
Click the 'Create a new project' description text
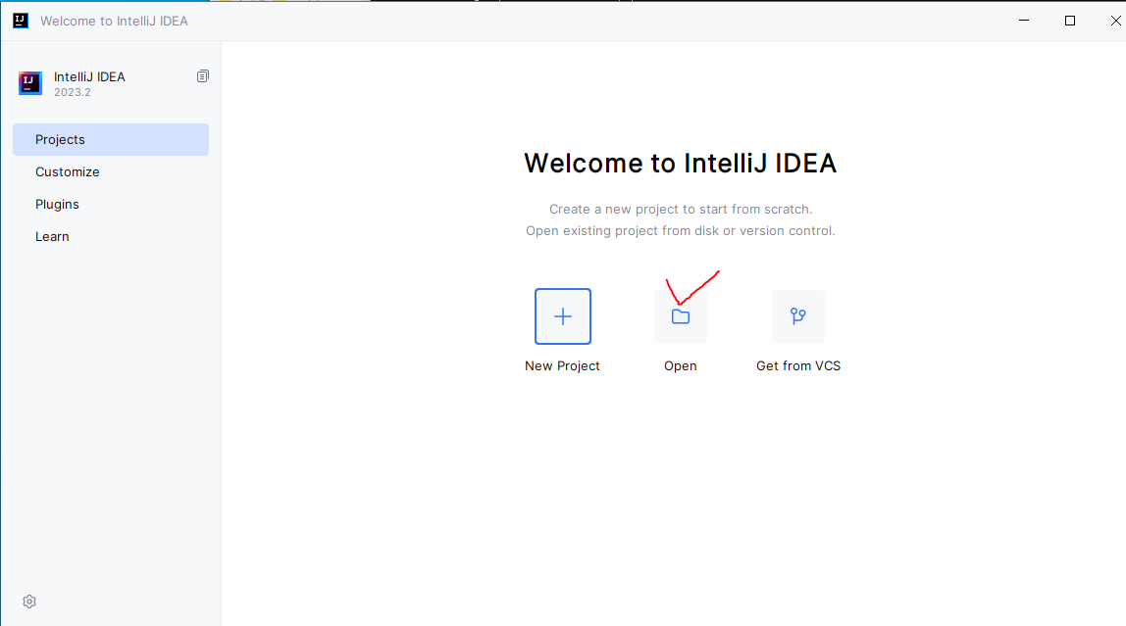point(681,210)
